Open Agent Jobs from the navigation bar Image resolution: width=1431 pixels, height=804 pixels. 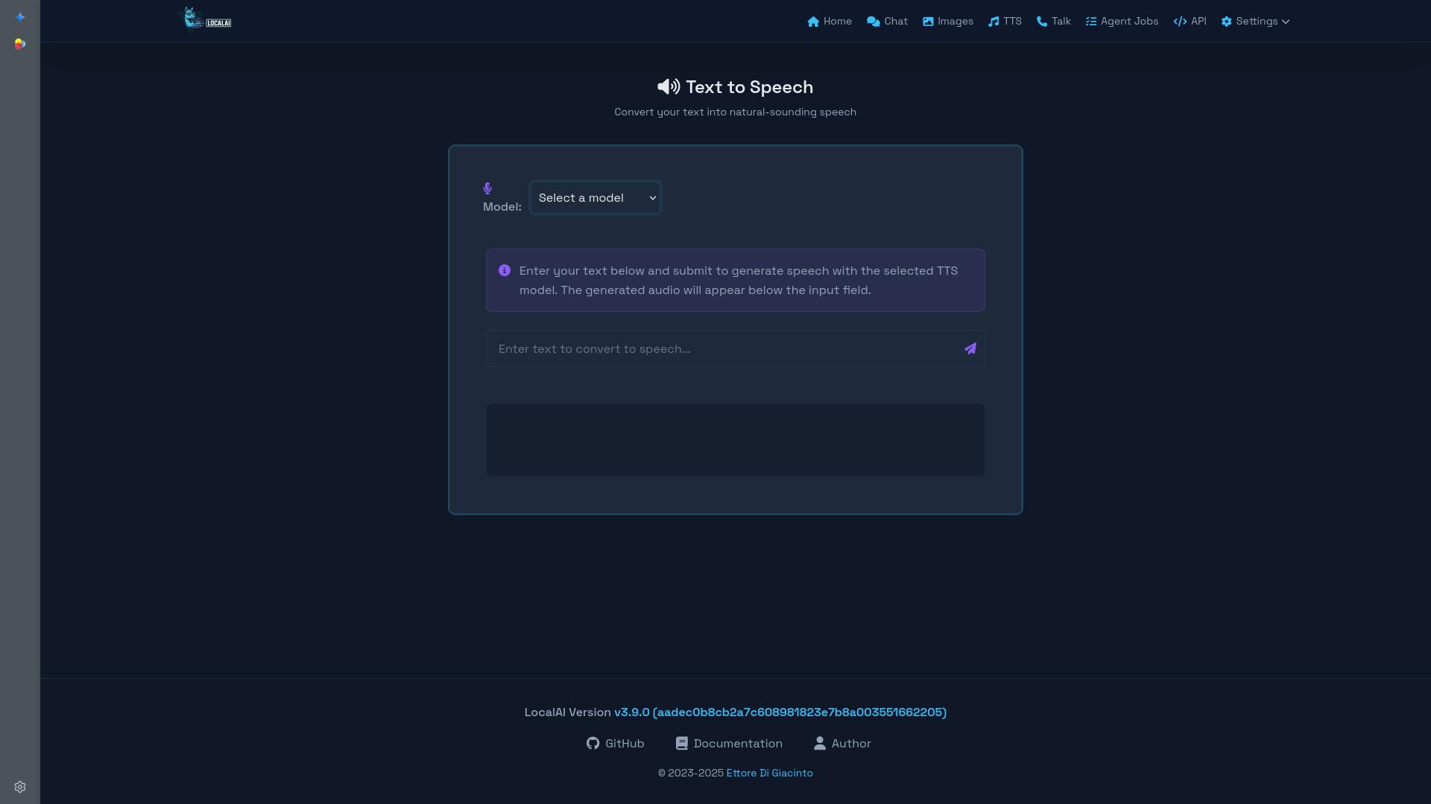(1122, 22)
